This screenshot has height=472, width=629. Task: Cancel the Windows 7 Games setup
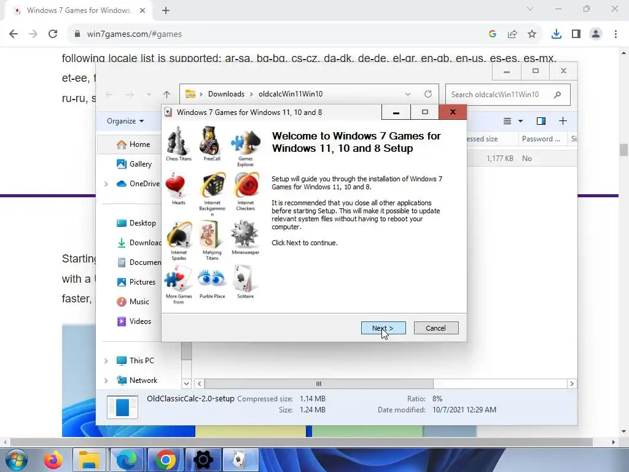(x=436, y=328)
